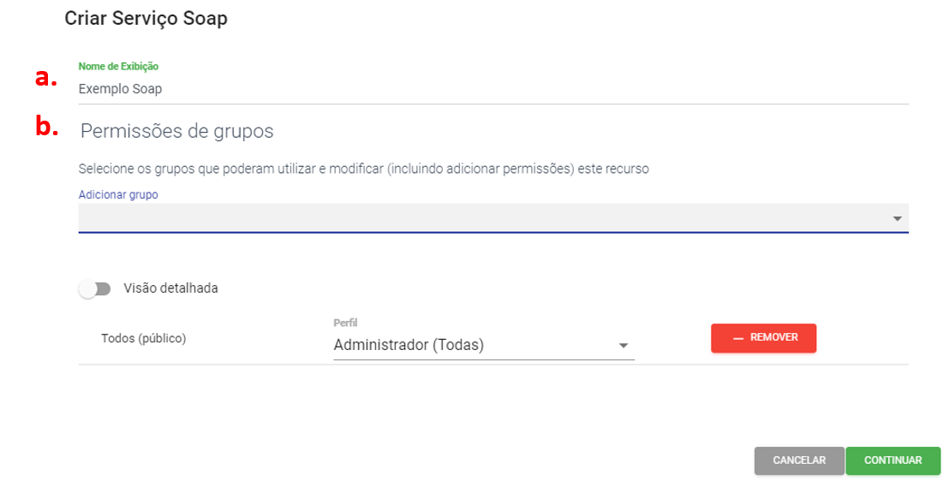Click the red 'a.' step marker

click(45, 78)
